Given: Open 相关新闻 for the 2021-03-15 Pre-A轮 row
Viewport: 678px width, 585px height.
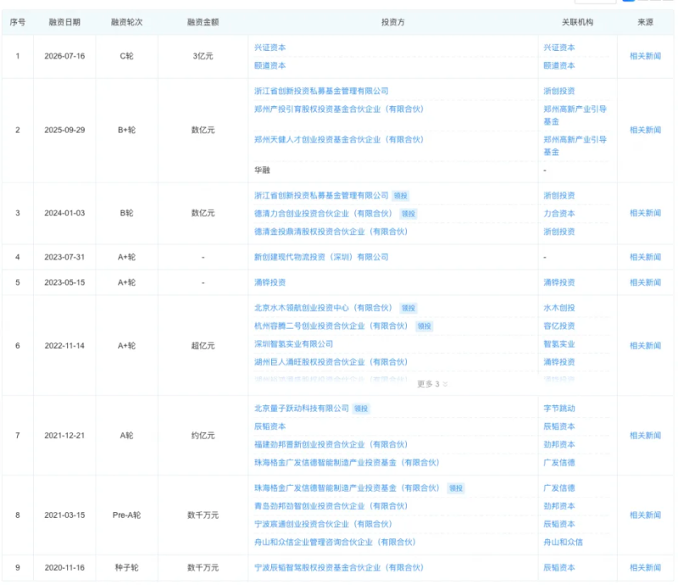Looking at the screenshot, I should click(645, 515).
